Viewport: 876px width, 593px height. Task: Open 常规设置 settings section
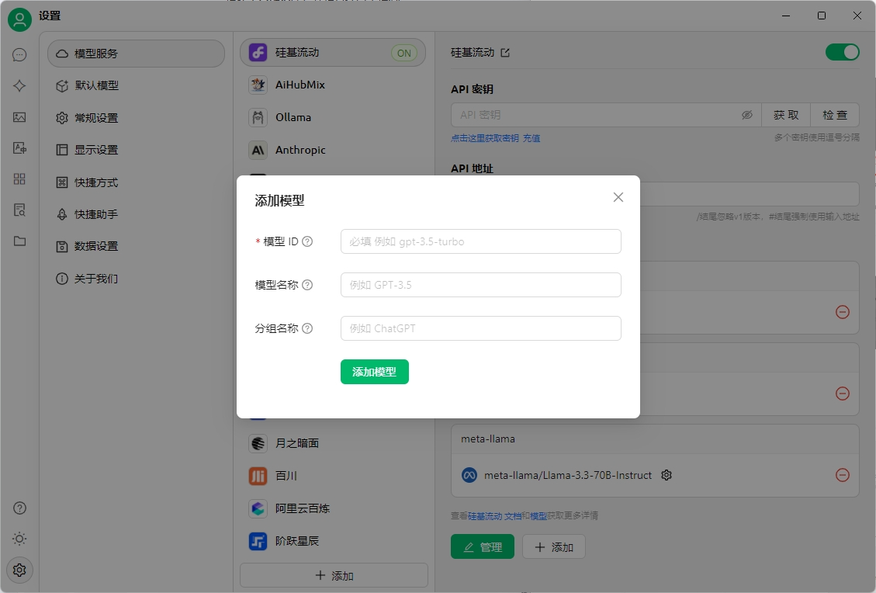137,118
